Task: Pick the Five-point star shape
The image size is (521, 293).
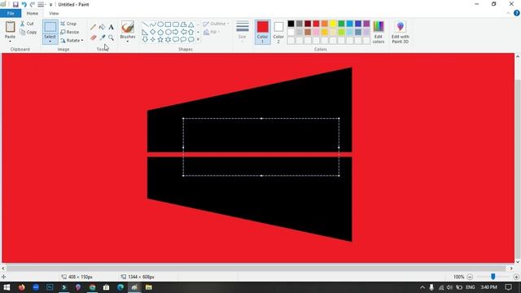Action: coord(160,40)
